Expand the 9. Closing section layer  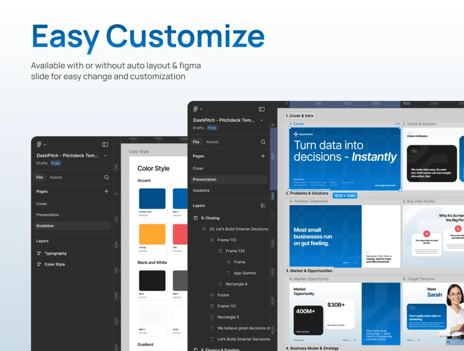tap(195, 218)
